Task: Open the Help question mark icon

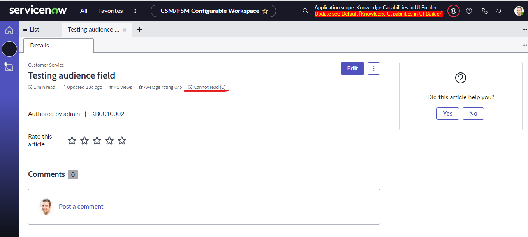Action: pos(469,11)
